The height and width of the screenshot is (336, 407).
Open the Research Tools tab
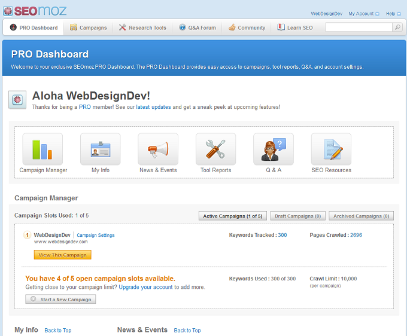(x=142, y=28)
